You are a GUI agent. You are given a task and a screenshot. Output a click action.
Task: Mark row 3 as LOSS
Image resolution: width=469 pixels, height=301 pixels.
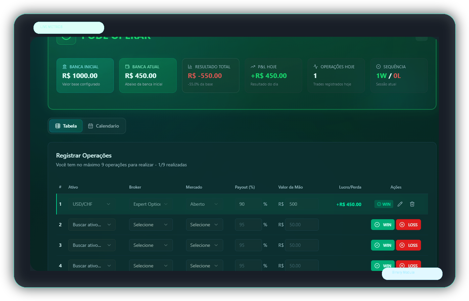point(408,245)
